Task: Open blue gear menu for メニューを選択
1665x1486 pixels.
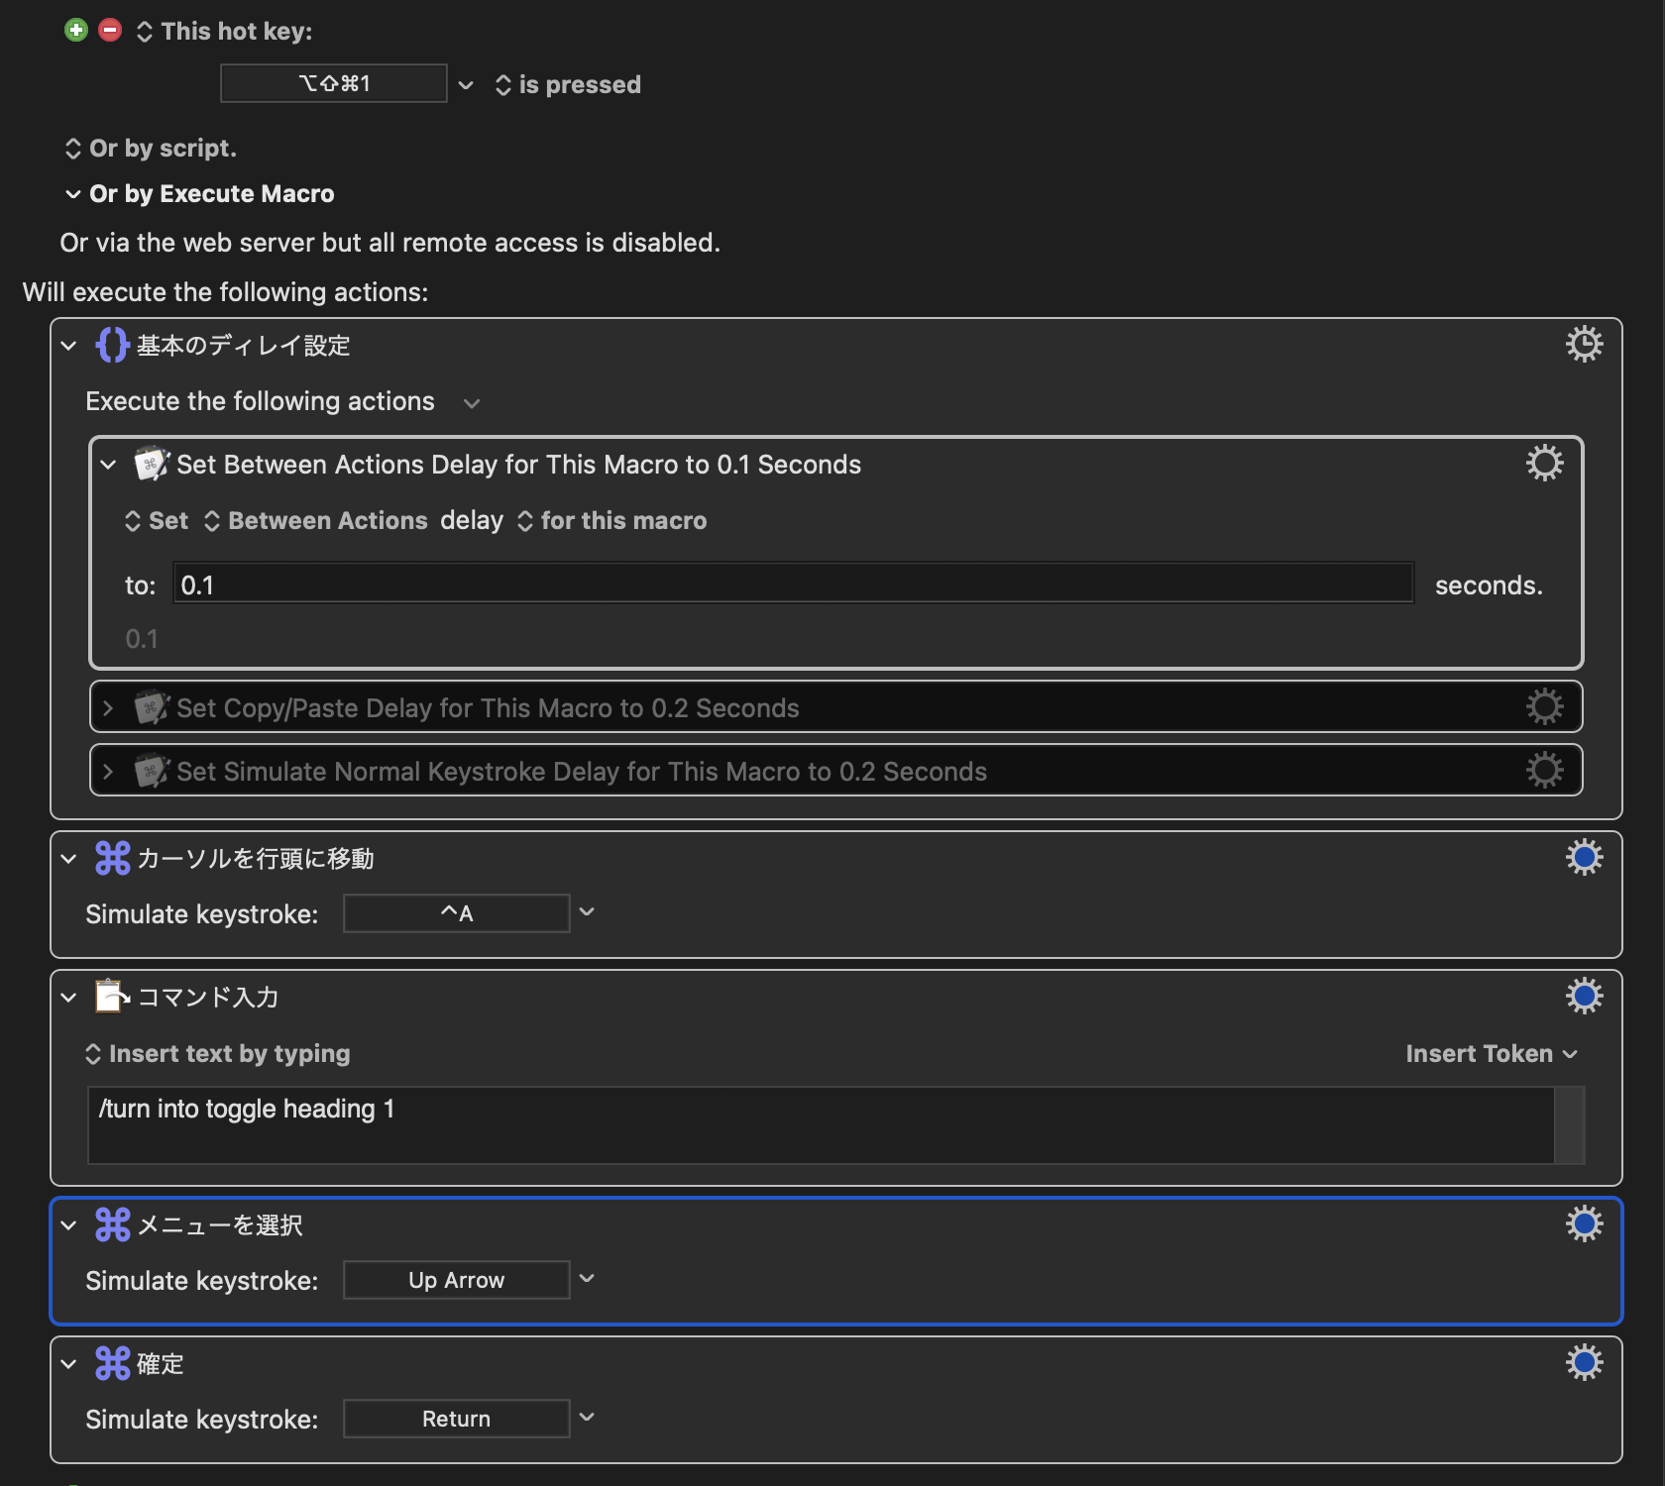Action: [1584, 1223]
